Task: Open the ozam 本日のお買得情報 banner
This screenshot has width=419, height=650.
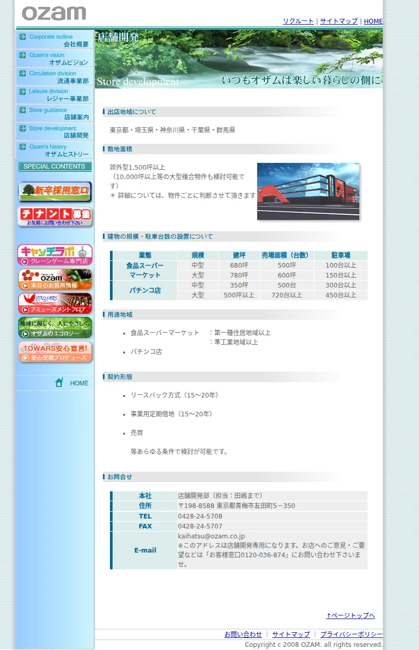Action: point(55,279)
